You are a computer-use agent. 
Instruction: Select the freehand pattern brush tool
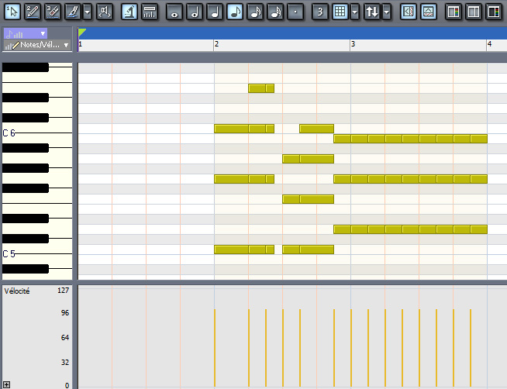(73, 12)
